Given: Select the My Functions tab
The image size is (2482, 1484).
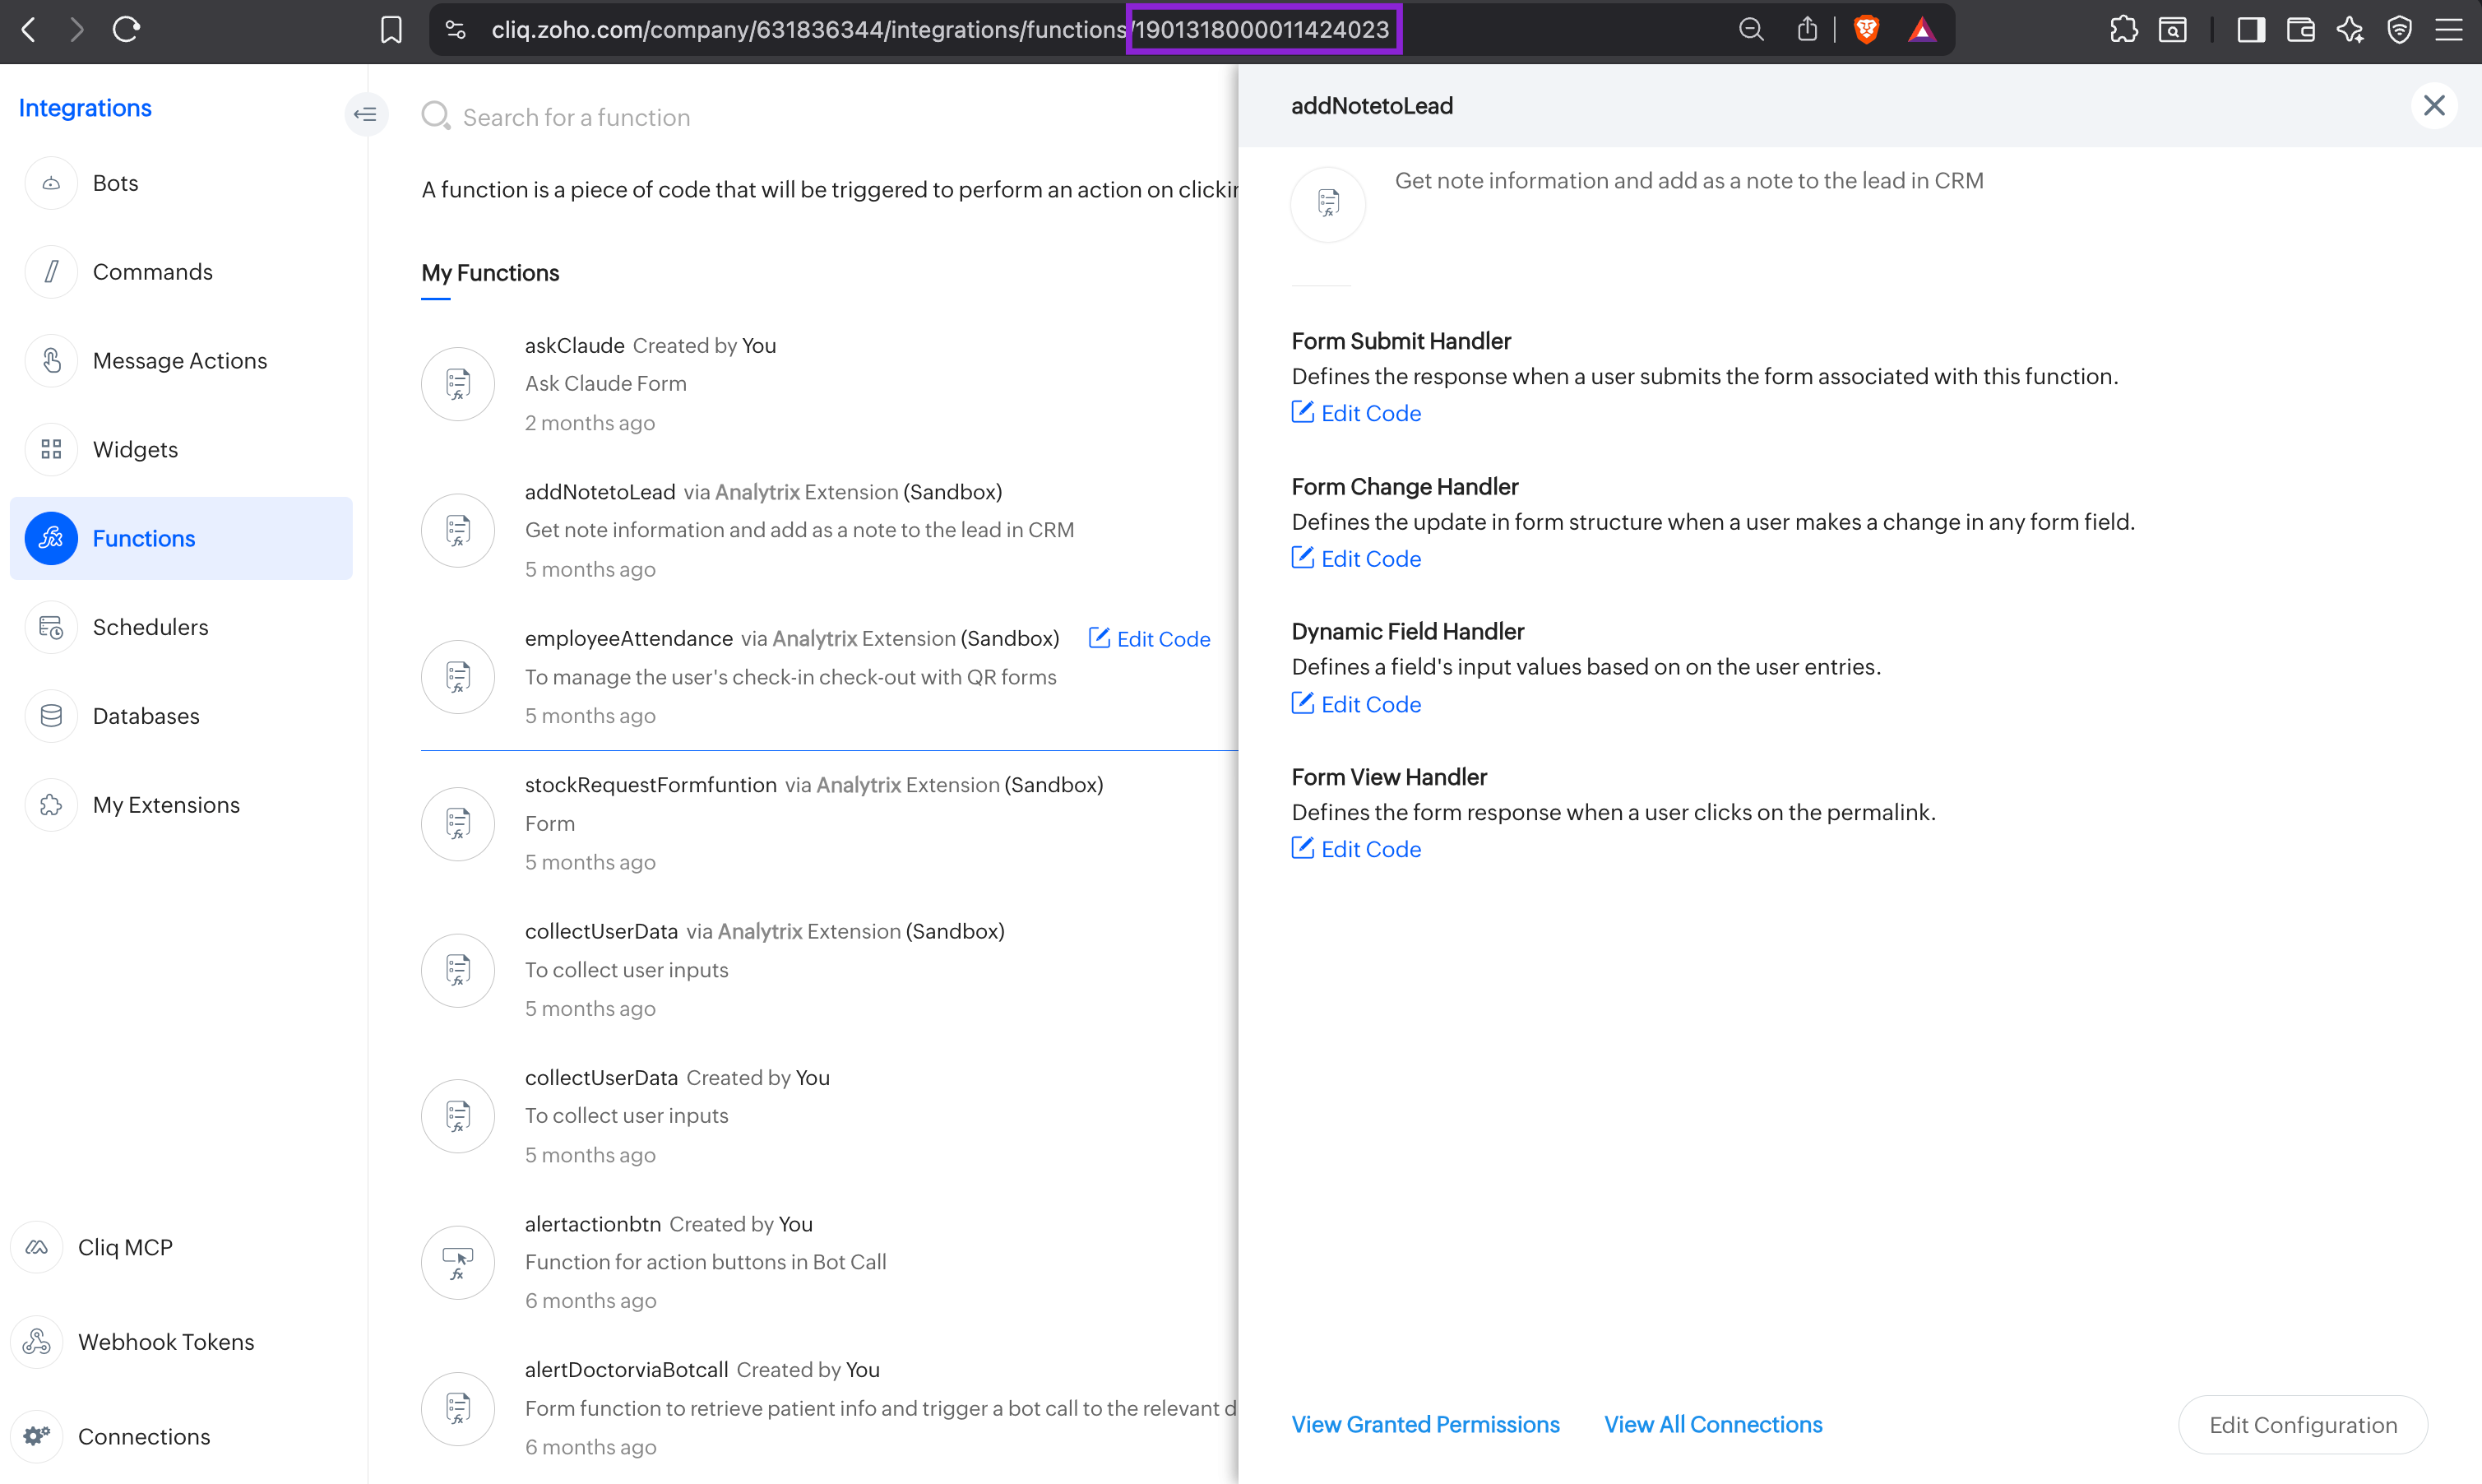Looking at the screenshot, I should 490,273.
